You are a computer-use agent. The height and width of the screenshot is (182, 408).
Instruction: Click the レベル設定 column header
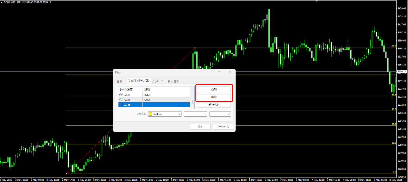tap(130, 89)
